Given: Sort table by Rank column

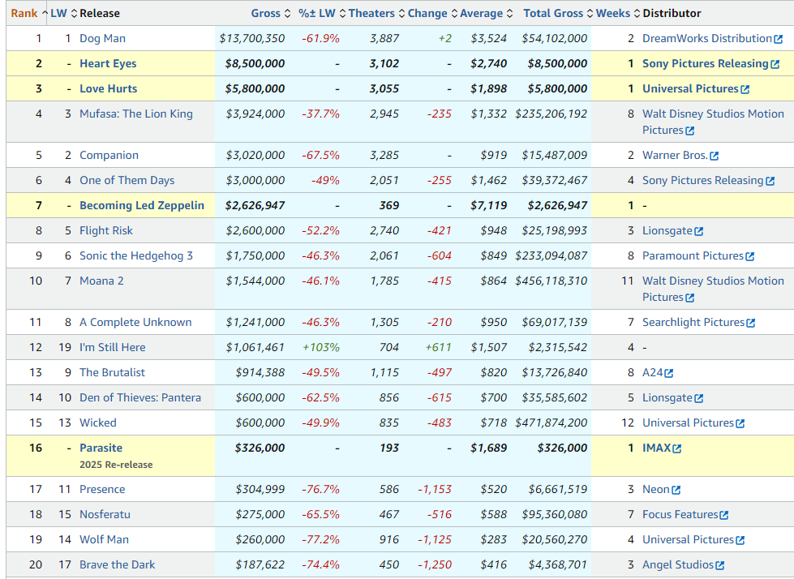Looking at the screenshot, I should click(x=24, y=13).
